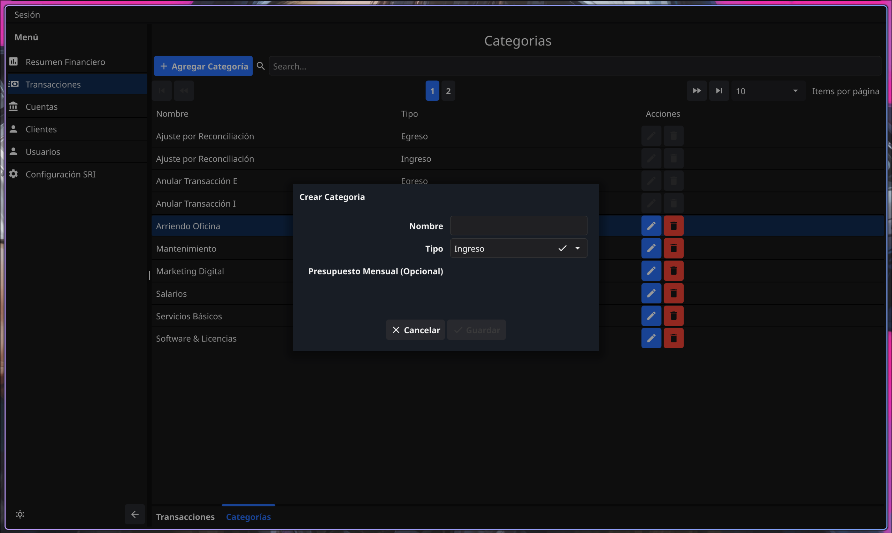Delete the Mantenimiento category with trash icon

(x=673, y=248)
